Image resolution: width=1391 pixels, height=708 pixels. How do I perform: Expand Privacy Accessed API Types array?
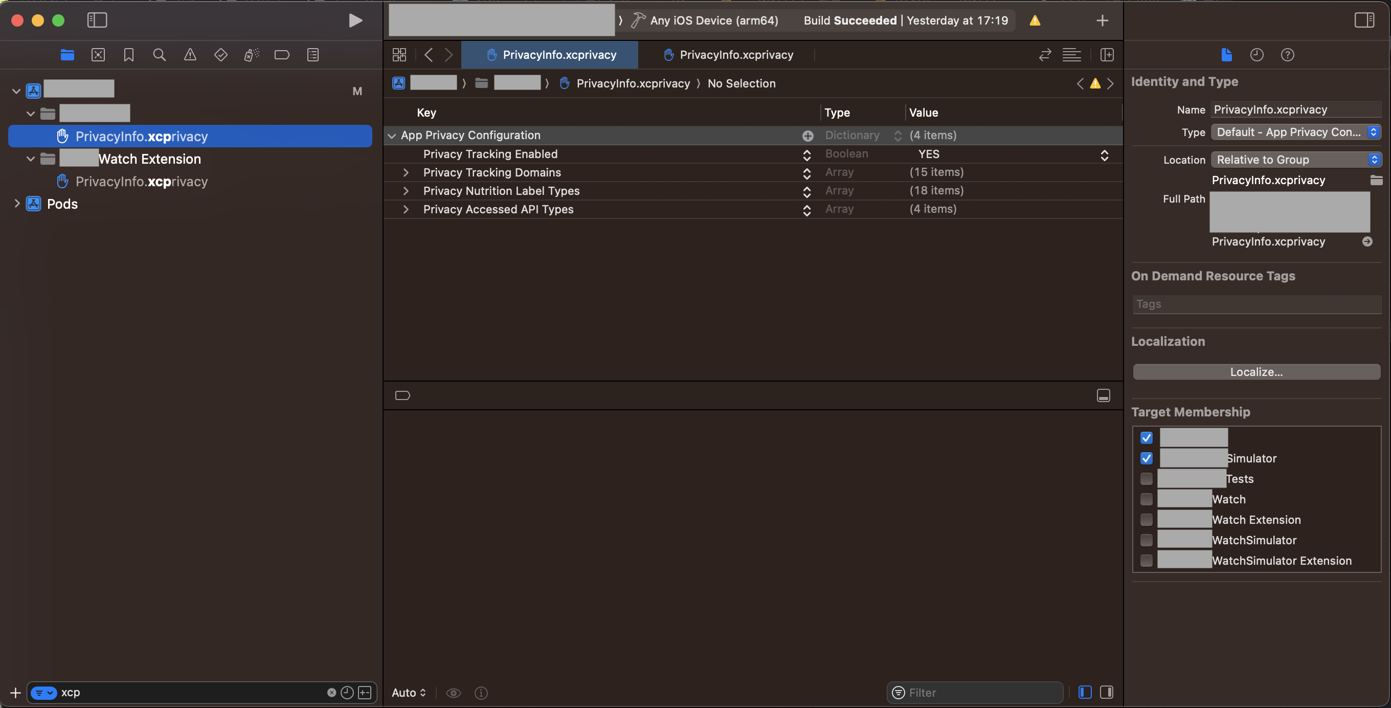pos(406,209)
